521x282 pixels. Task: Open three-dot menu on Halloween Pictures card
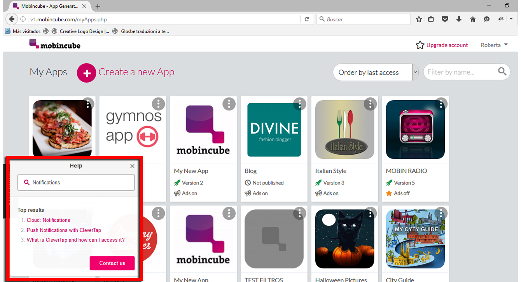pyautogui.click(x=371, y=213)
